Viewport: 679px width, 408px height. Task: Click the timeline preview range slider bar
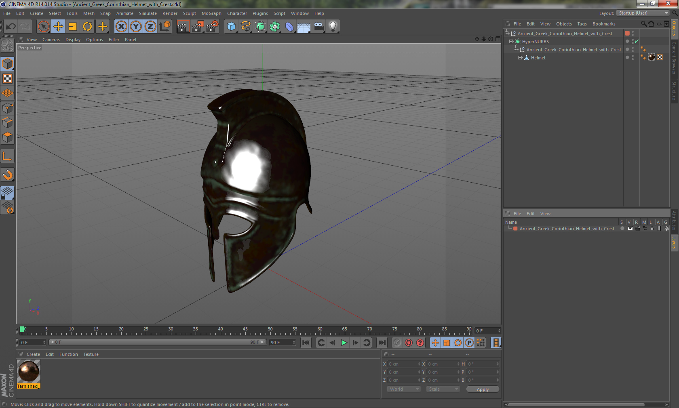point(157,342)
